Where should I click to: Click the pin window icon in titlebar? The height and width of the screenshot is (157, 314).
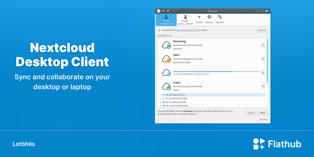click(168, 11)
